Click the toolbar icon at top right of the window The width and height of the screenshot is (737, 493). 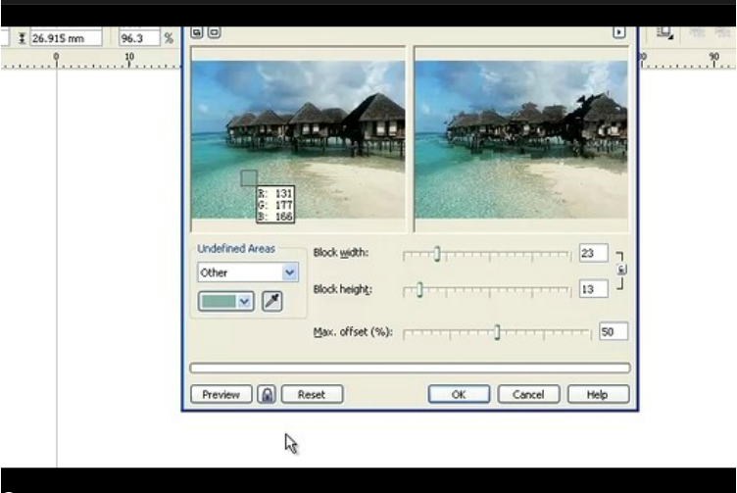(664, 33)
